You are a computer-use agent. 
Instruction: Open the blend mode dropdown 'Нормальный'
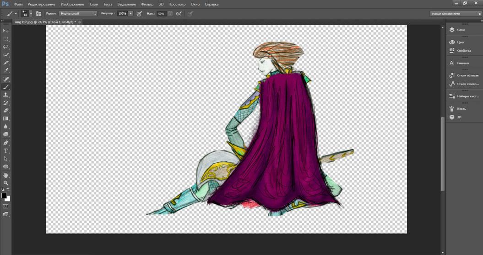pyautogui.click(x=78, y=14)
